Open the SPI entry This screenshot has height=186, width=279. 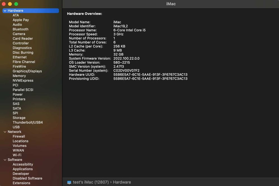(15, 113)
